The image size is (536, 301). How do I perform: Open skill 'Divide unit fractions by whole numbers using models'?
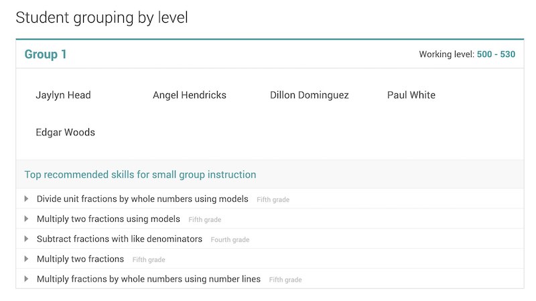coord(143,199)
